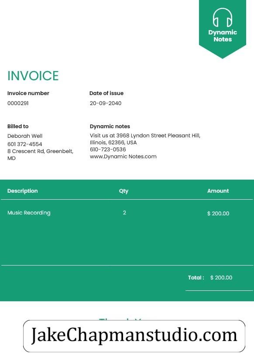
Task: Select customer name Deborah Well
Action: pos(25,136)
